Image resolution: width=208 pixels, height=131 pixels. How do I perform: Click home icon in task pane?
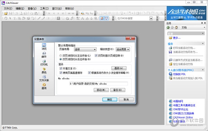tap(176, 28)
